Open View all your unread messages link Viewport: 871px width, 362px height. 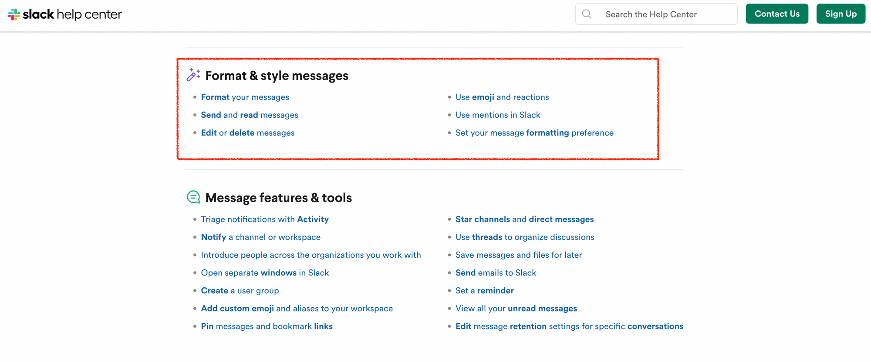pos(516,308)
